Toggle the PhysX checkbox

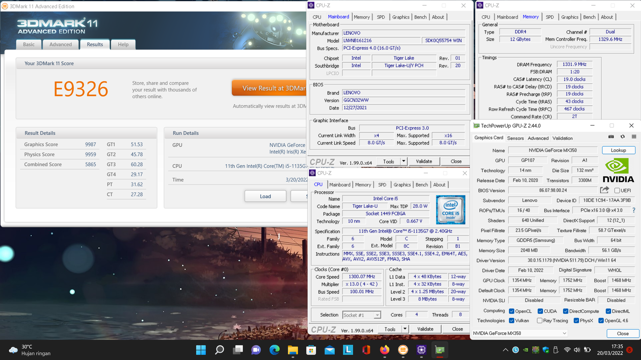click(x=576, y=321)
